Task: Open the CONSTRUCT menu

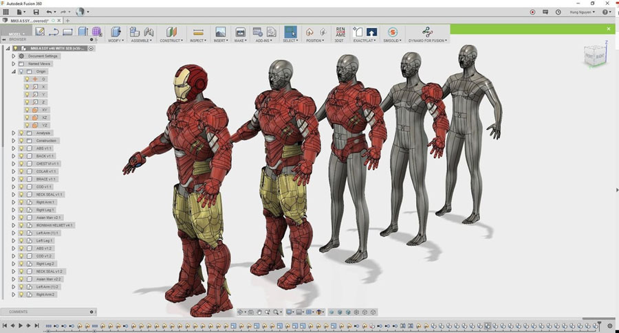Action: pos(171,41)
